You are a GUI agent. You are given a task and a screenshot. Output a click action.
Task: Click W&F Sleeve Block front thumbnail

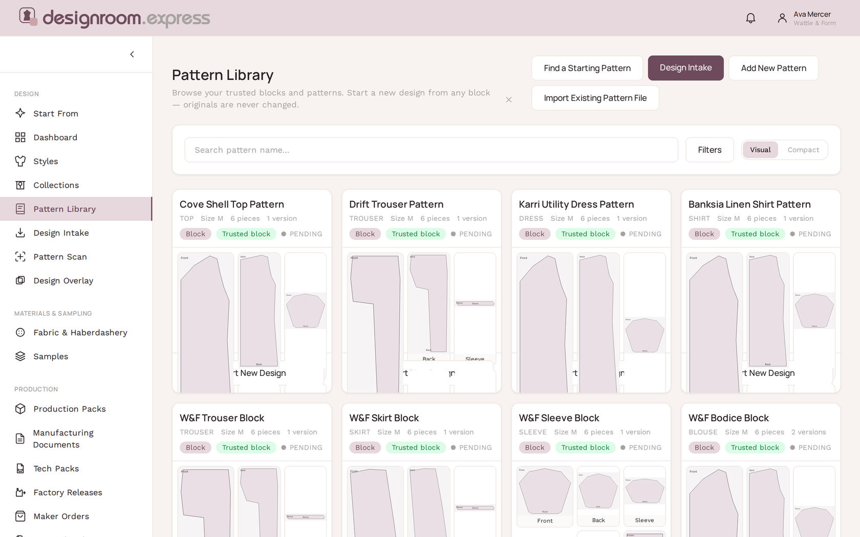pyautogui.click(x=545, y=496)
